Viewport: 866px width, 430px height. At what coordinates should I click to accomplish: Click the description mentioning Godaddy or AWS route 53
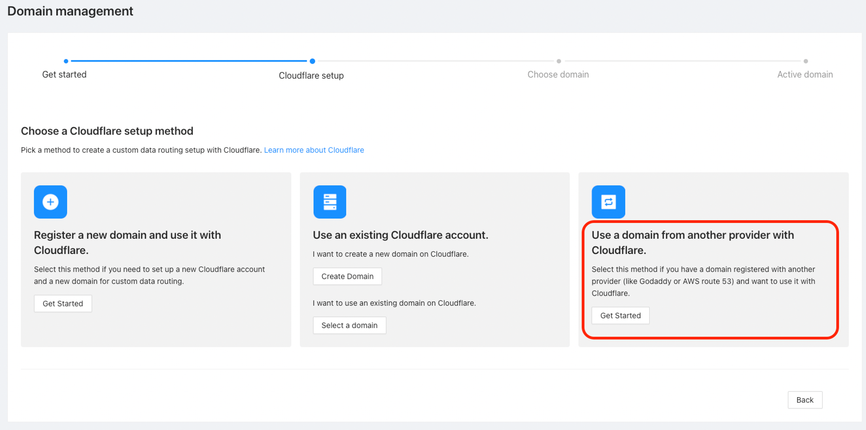click(x=703, y=281)
